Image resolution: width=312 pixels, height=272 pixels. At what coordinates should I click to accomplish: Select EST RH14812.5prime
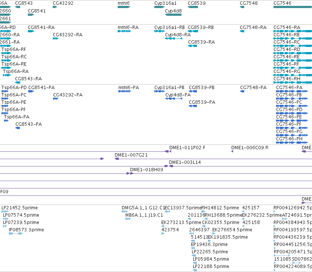(220, 208)
